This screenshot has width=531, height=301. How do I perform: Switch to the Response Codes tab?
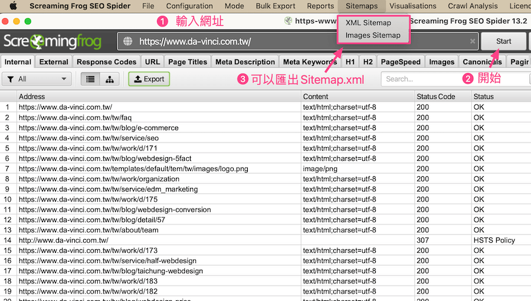[106, 62]
